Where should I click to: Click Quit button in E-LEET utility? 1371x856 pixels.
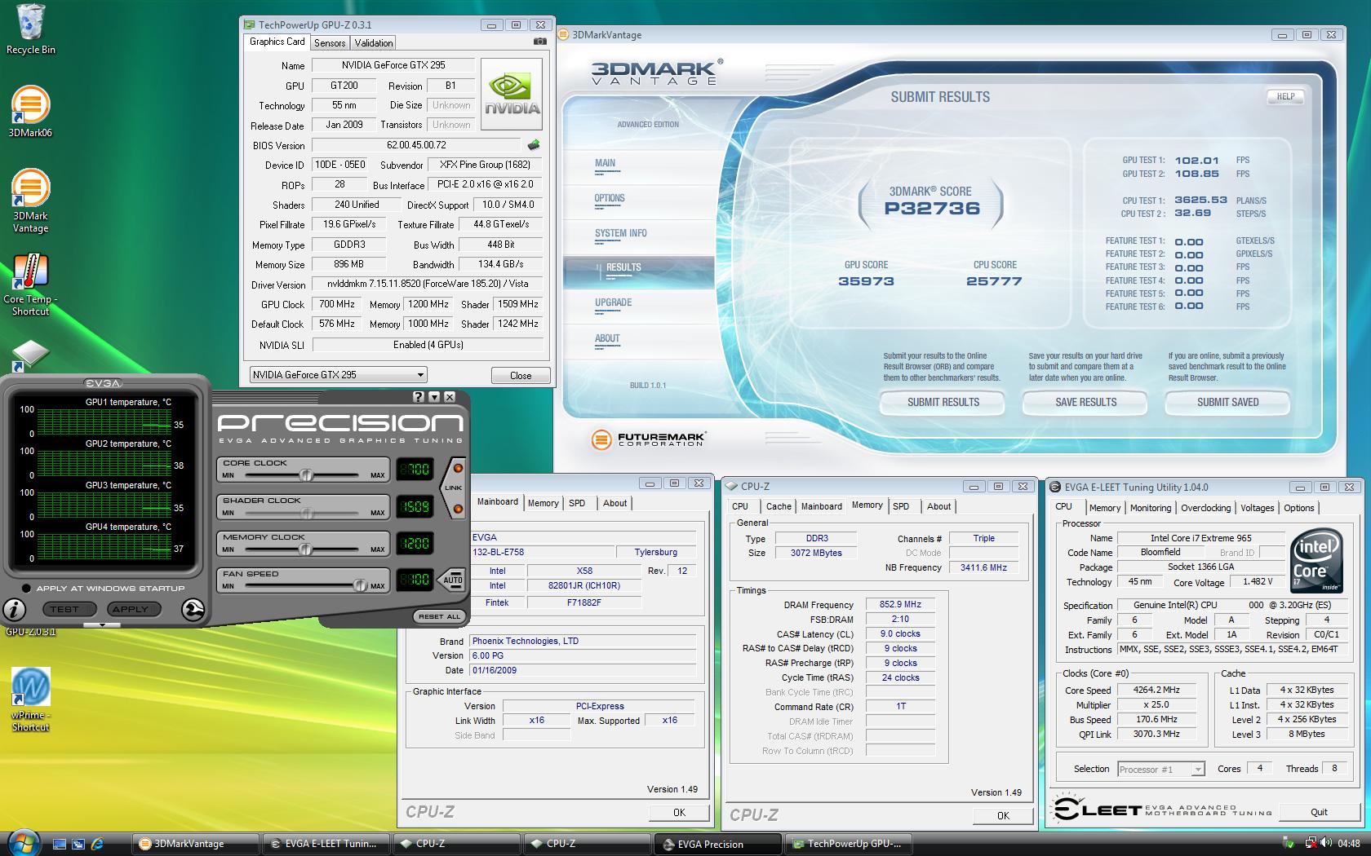coord(1319,812)
